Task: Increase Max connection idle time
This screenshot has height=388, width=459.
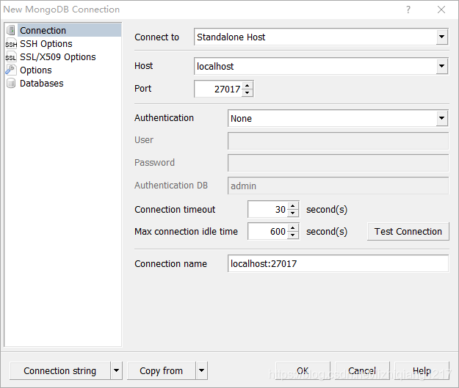Action: pyautogui.click(x=293, y=227)
